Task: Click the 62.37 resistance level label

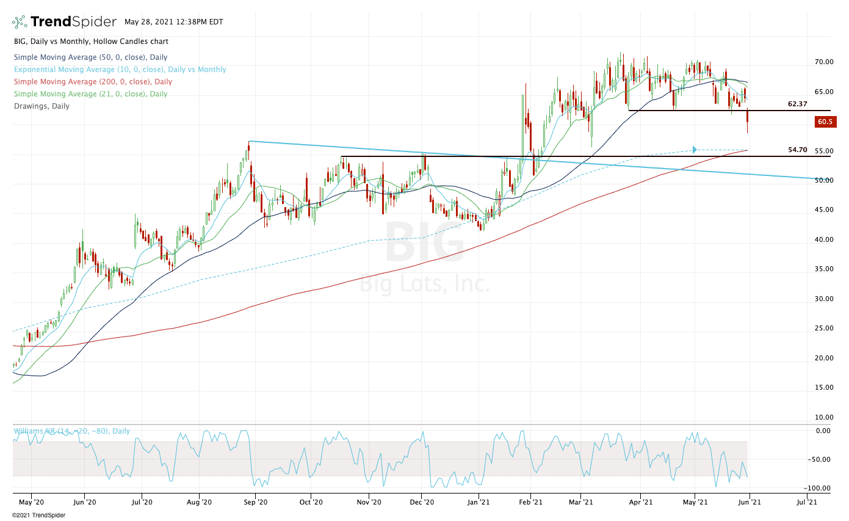Action: point(798,104)
